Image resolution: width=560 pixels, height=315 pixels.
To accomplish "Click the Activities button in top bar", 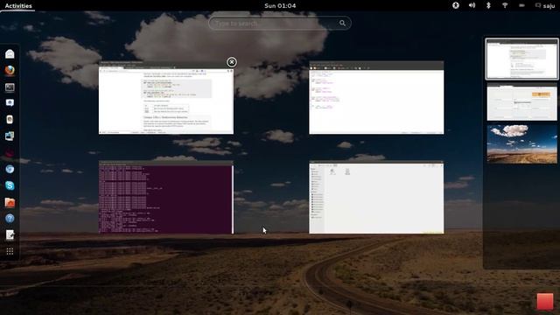I will [x=18, y=6].
